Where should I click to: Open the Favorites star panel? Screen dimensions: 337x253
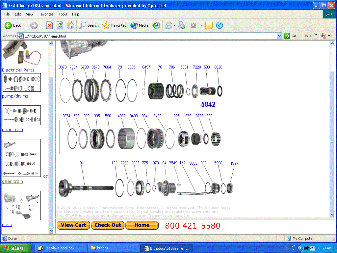[x=114, y=25]
